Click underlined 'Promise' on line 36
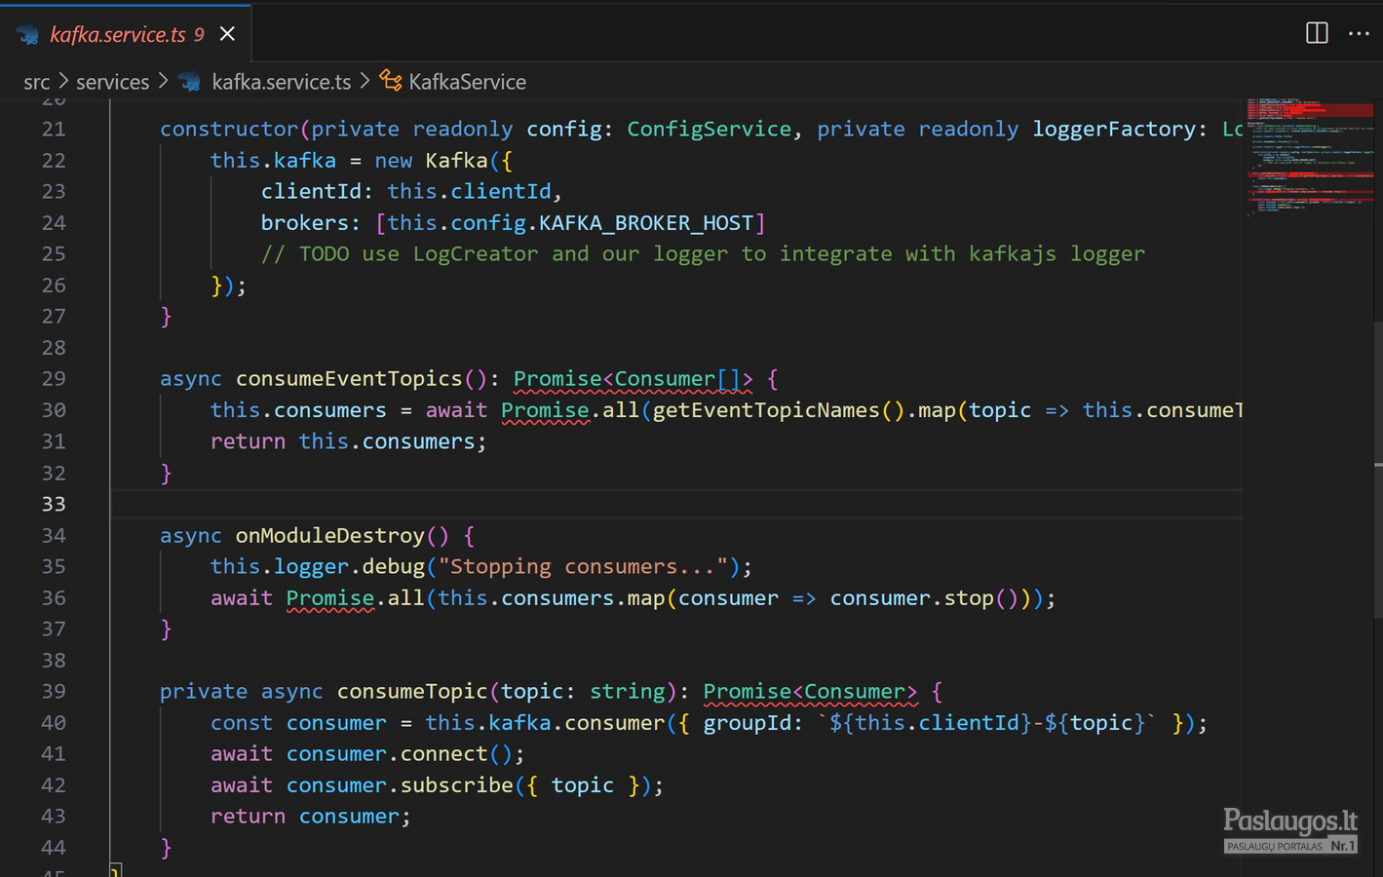This screenshot has width=1383, height=877. pyautogui.click(x=329, y=597)
